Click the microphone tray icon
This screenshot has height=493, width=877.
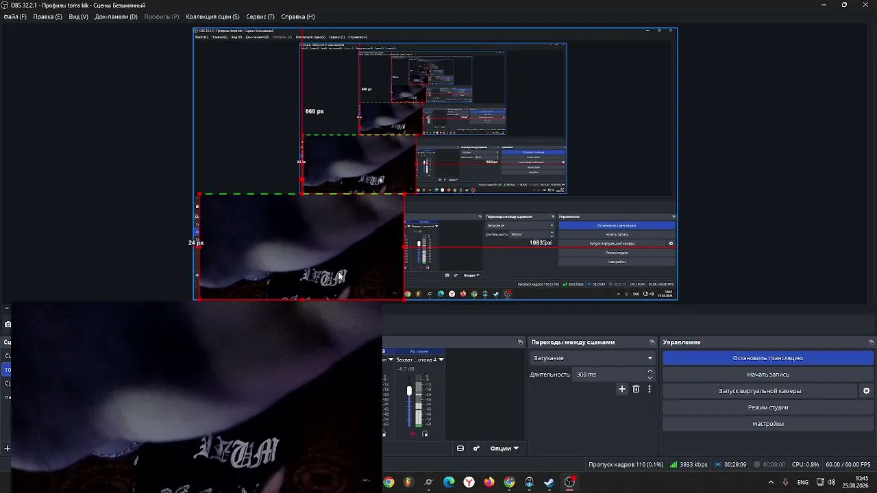(x=785, y=482)
